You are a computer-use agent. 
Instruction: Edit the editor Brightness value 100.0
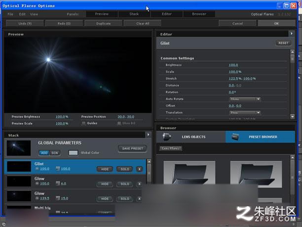[233, 65]
